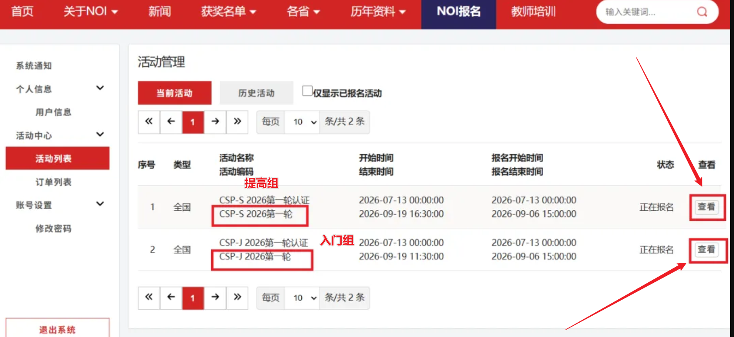Go to first page below the table

[x=149, y=298]
